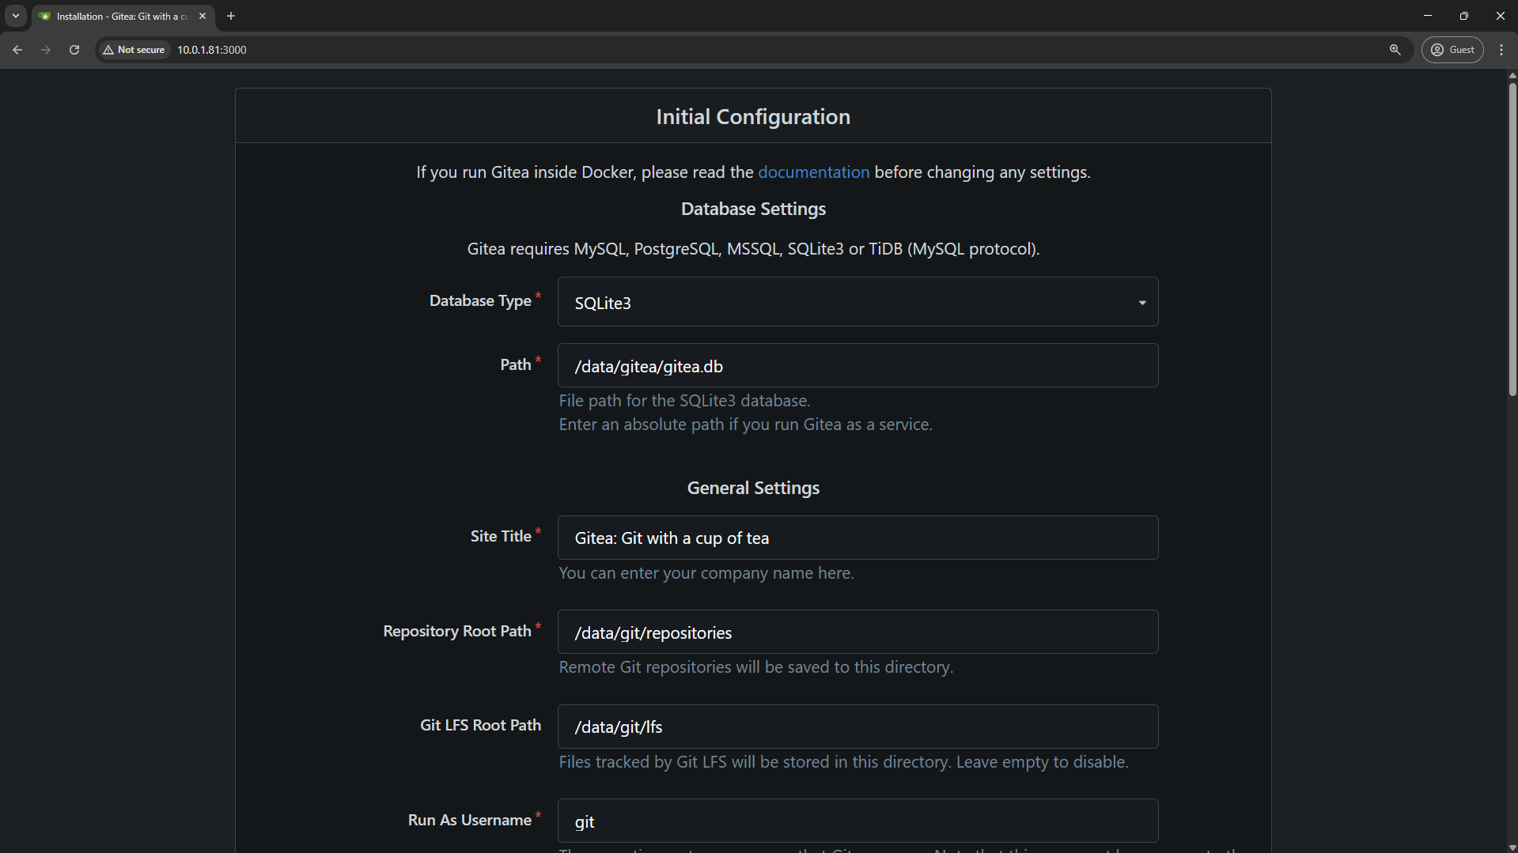The width and height of the screenshot is (1518, 853).
Task: Open the Chrome three-dot menu
Action: pyautogui.click(x=1501, y=50)
